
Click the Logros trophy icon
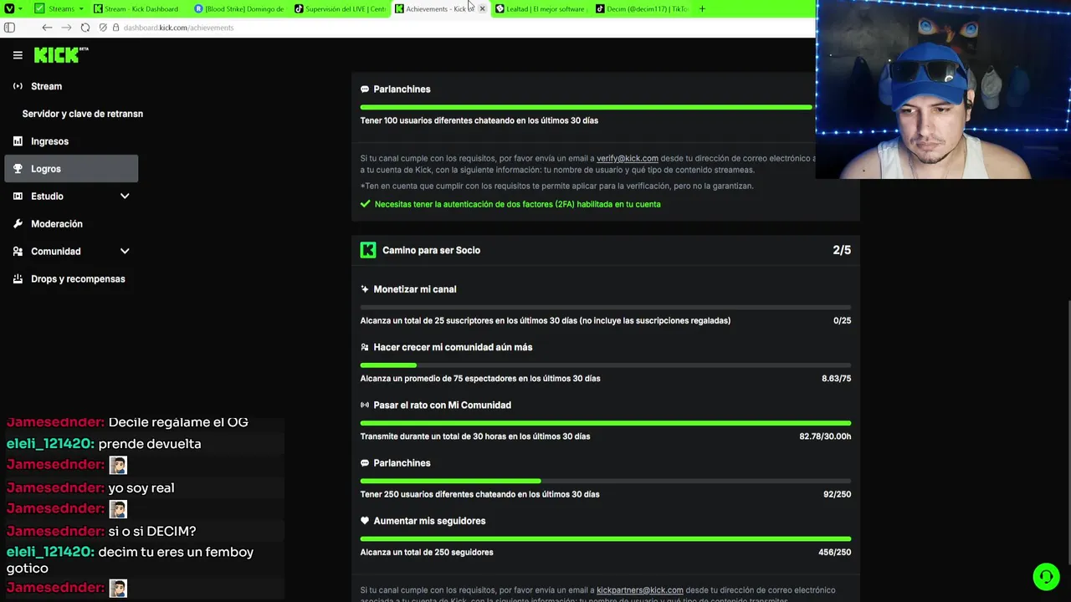pos(18,169)
